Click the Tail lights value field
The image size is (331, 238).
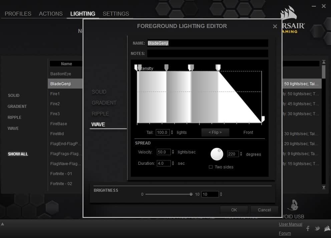[162, 132]
